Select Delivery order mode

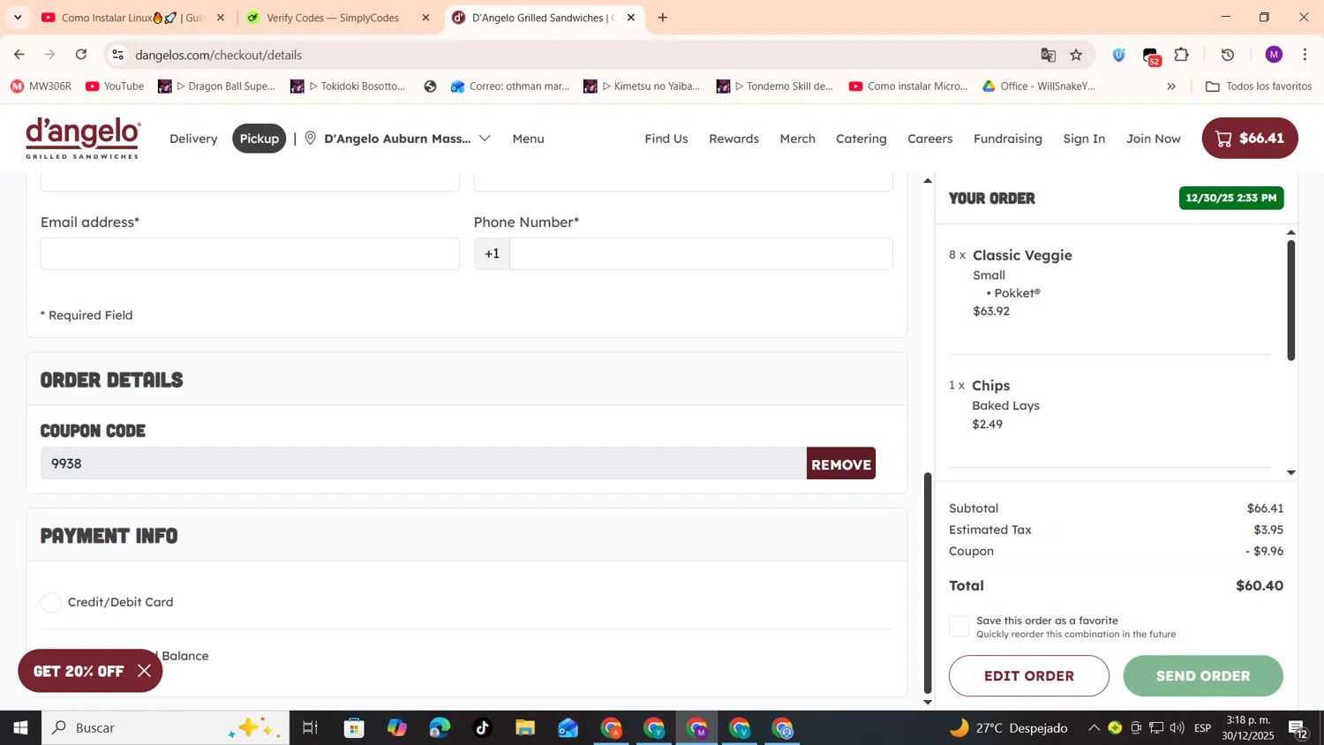193,139
